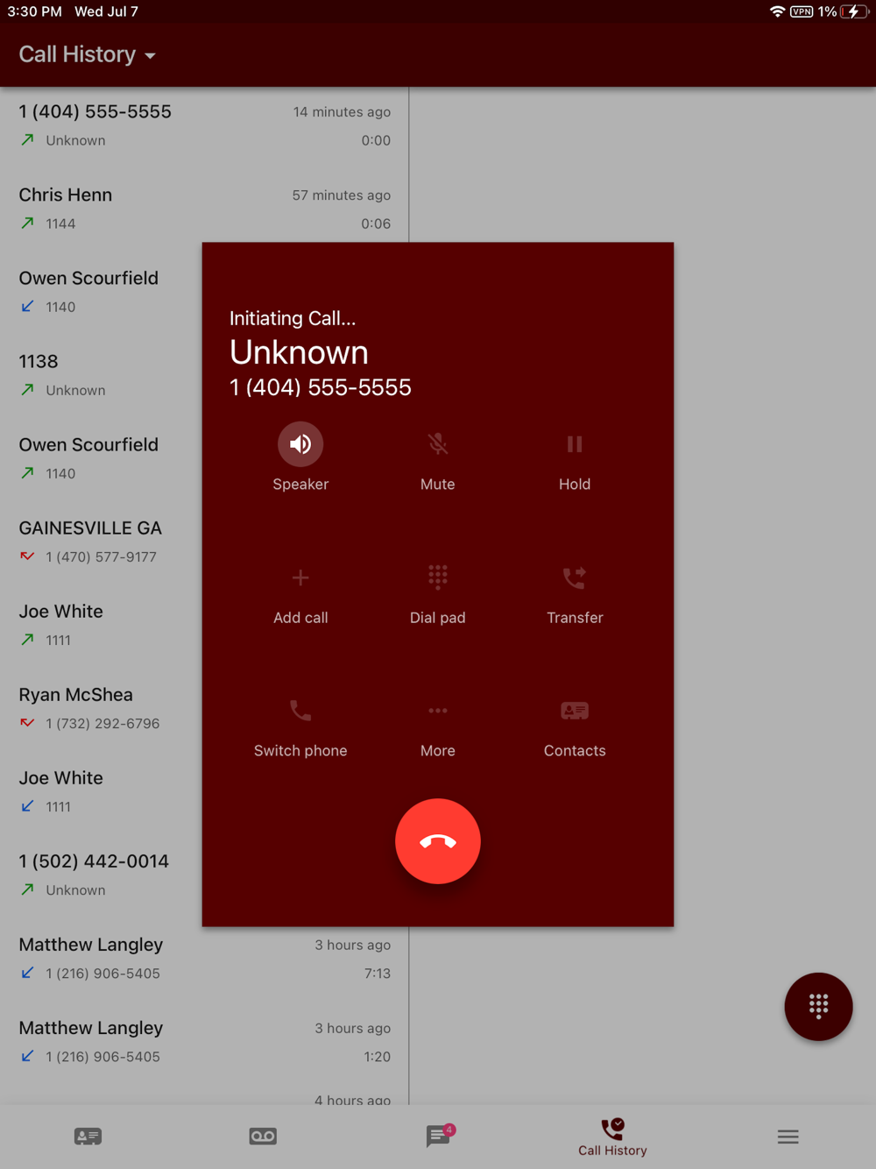The width and height of the screenshot is (876, 1169).
Task: Open the Voicemail tab icon
Action: 263,1137
